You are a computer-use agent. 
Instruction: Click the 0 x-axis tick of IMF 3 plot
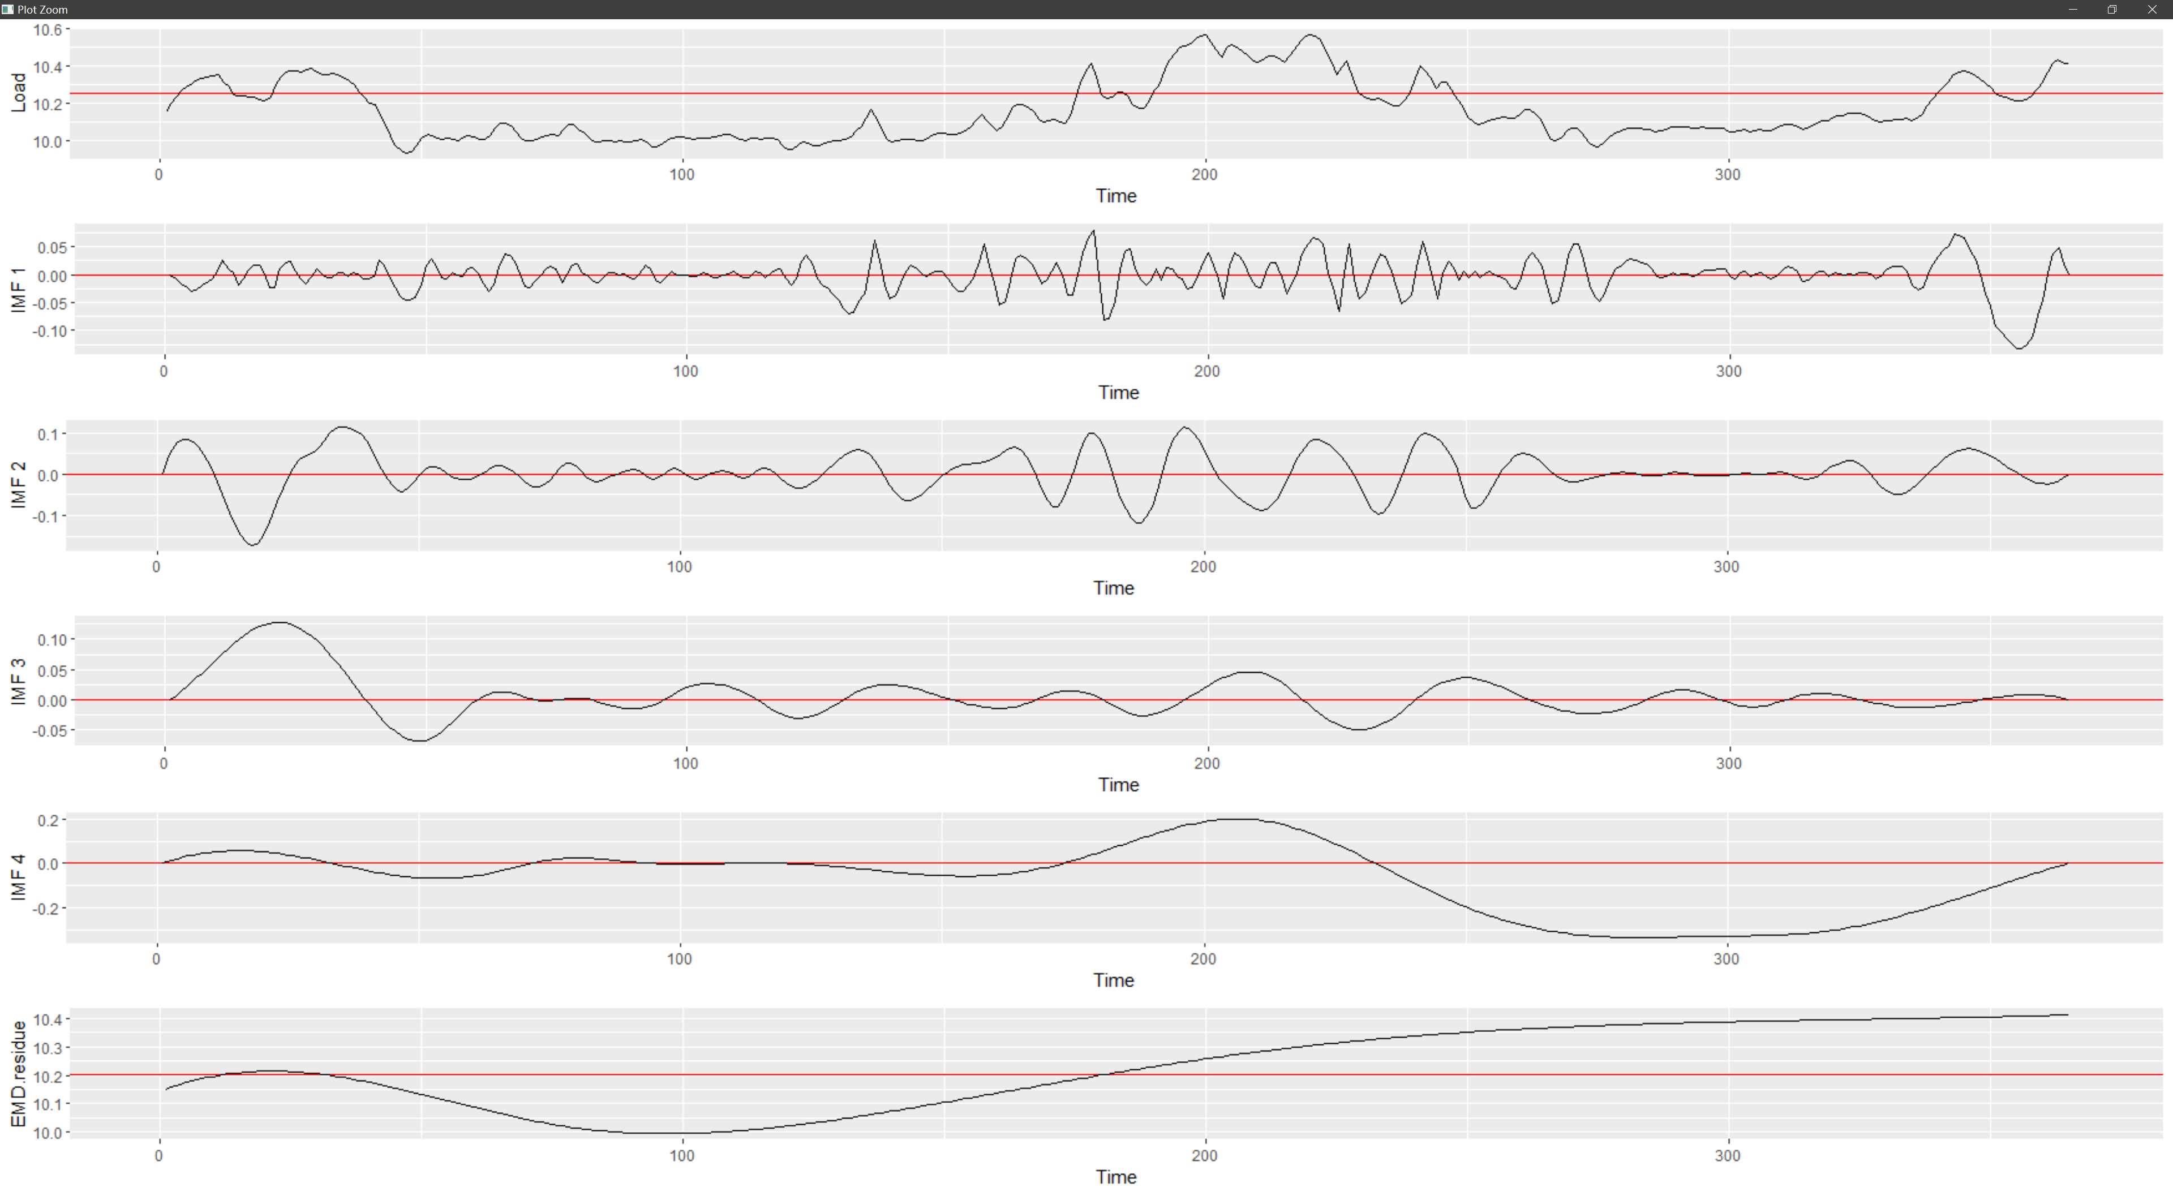point(164,763)
